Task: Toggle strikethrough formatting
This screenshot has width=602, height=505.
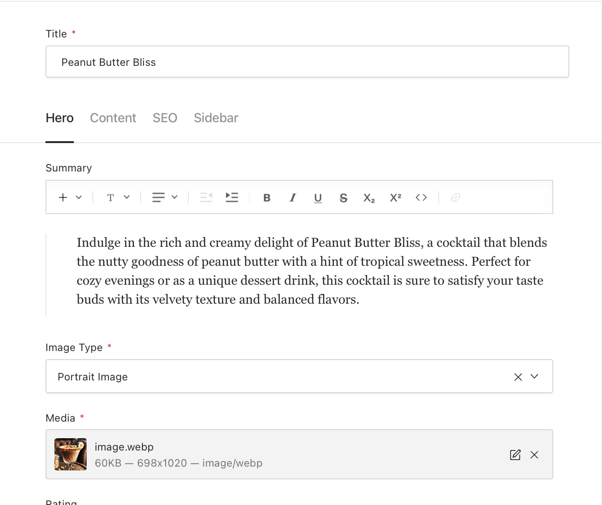Action: click(x=344, y=198)
